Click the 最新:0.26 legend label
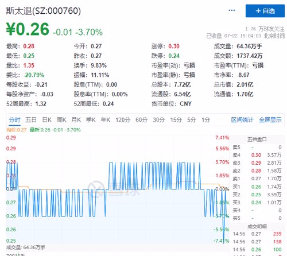 tap(55, 130)
